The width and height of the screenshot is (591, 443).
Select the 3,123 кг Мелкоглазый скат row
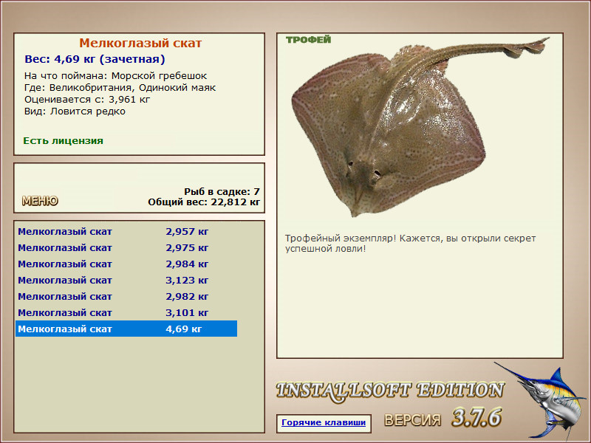[x=126, y=280]
